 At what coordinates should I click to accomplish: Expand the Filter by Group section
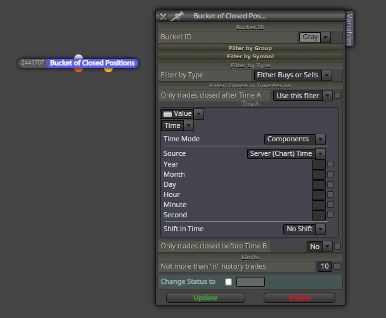point(250,48)
